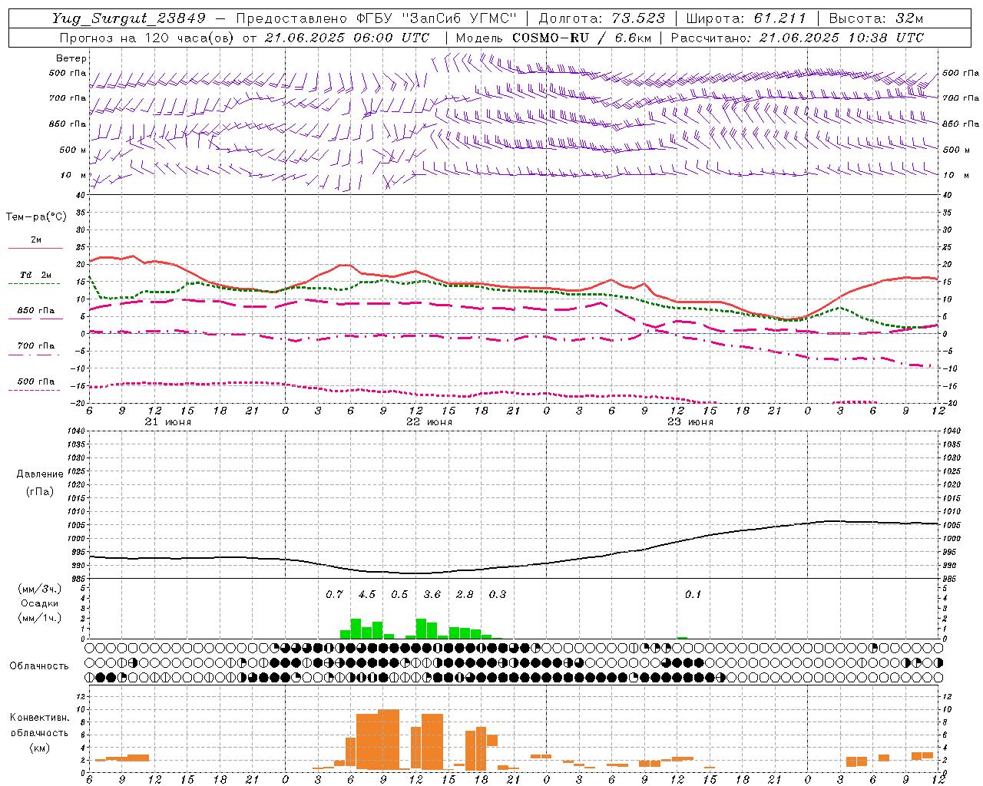Image resolution: width=983 pixels, height=786 pixels.
Task: Click the 3-hour precipitation value 0.1
Action: [x=693, y=594]
